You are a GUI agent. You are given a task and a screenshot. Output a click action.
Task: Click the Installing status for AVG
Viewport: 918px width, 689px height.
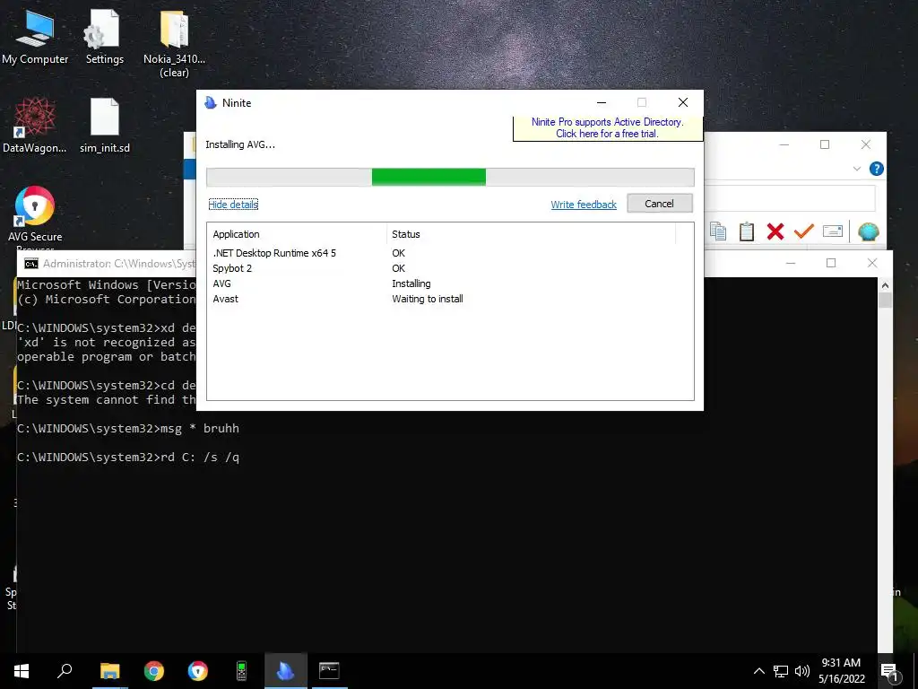411,283
